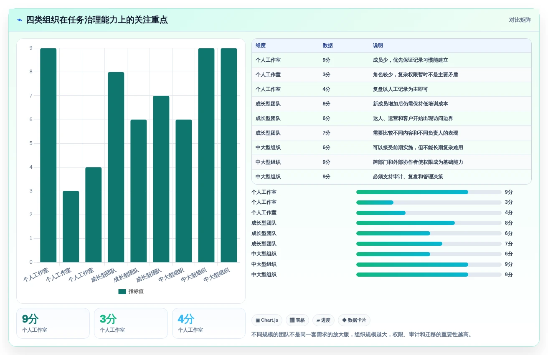Select the 进度 chip
Screen dimensions: 548x355
(323, 320)
